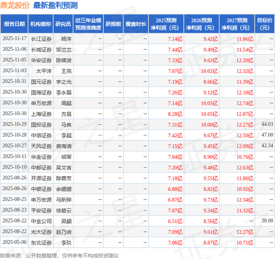Click analyst name 赵乃迪
The image size is (275, 259).
point(64,232)
